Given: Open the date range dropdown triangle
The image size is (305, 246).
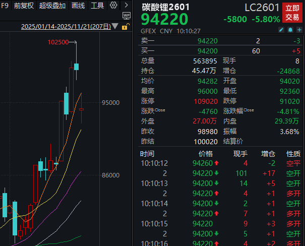Looking at the screenshot, I should (115, 26).
